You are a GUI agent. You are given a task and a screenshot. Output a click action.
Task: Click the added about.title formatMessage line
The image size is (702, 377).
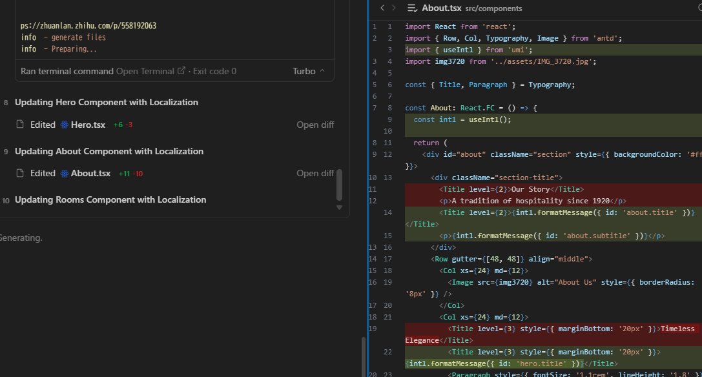click(553, 218)
